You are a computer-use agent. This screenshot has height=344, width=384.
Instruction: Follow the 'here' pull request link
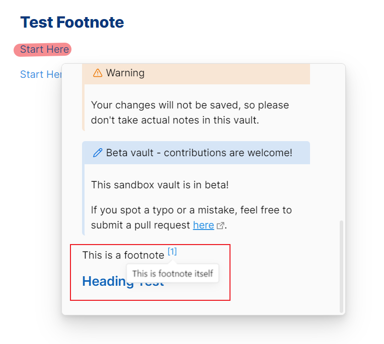tap(203, 225)
